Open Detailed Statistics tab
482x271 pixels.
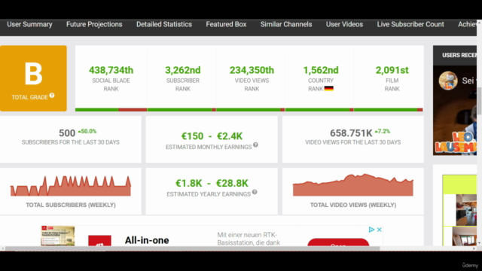point(164,24)
